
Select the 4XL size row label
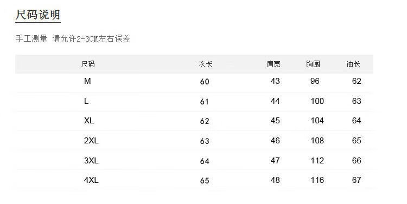click(x=91, y=180)
